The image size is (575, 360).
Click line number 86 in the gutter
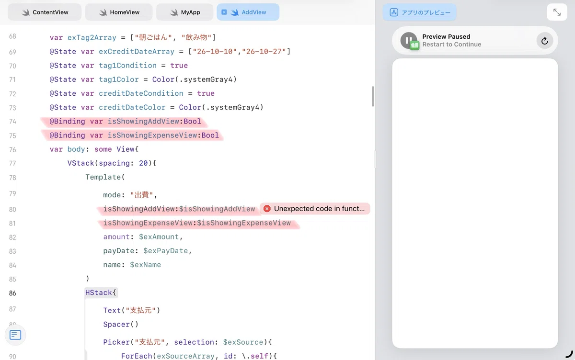pos(12,293)
